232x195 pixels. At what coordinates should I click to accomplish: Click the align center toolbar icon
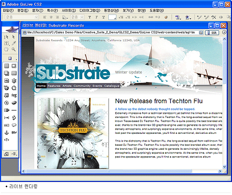tap(51, 17)
